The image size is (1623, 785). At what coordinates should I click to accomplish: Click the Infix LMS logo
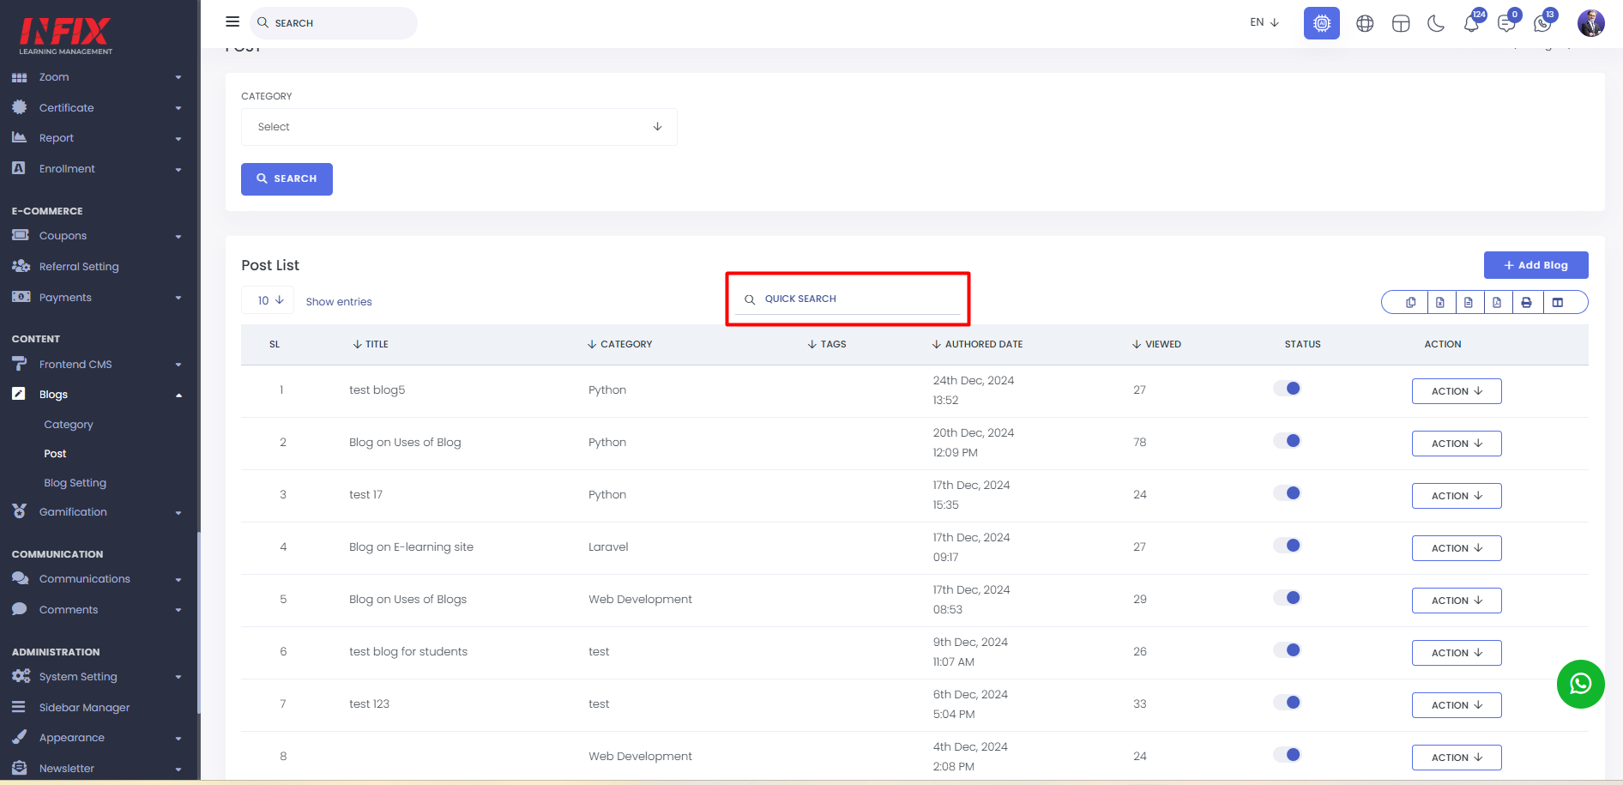click(x=66, y=35)
